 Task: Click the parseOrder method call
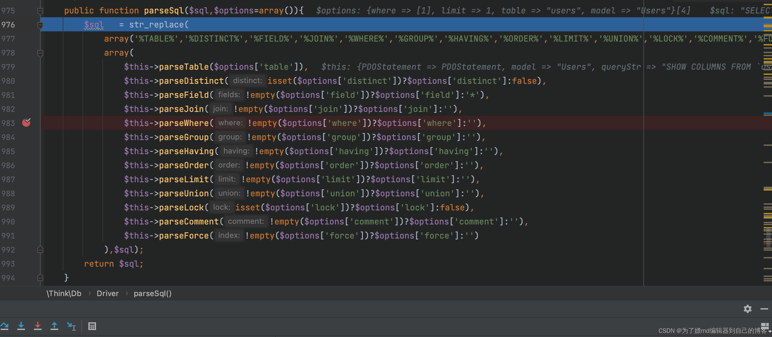pos(184,165)
